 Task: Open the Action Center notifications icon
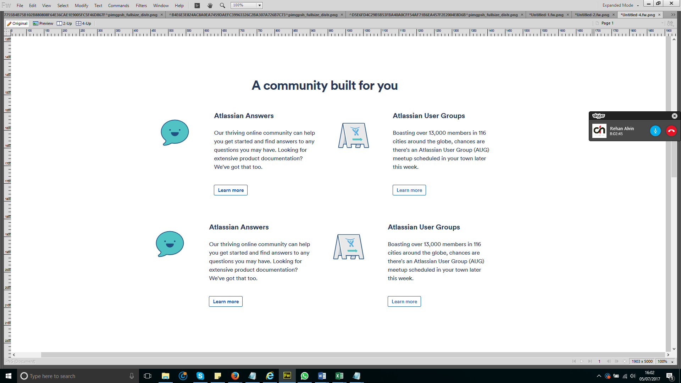(670, 376)
